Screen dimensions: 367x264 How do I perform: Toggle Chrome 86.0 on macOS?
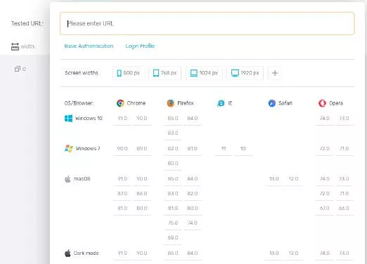pos(142,194)
